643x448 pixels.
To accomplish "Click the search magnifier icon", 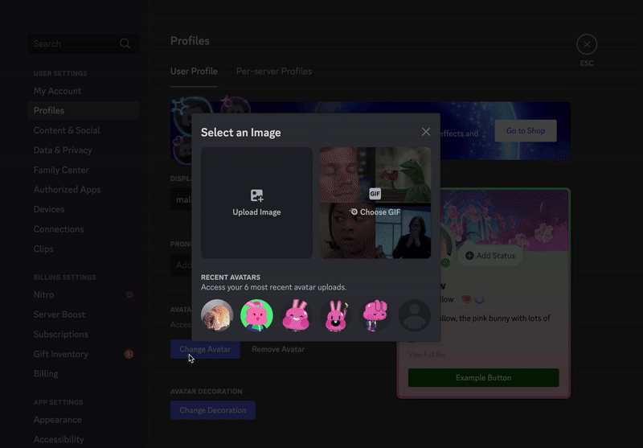I will [125, 44].
